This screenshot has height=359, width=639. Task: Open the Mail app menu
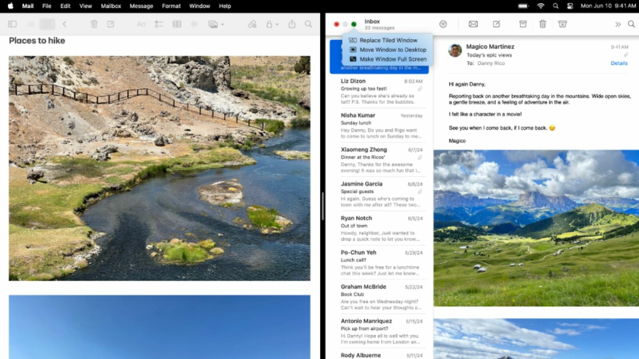[28, 6]
